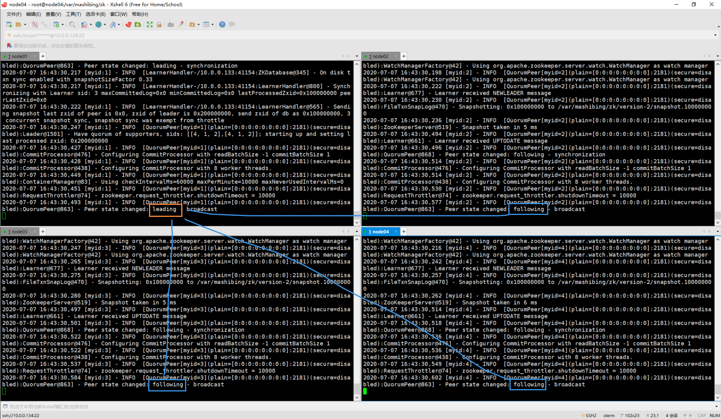Click the Find magnifier icon
Viewport: 721px width, 419px height.
[73, 24]
